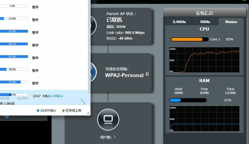Viewport: 249px width, 144px height.
Task: Click 暂停 on the 22.8% download row
Action: (x=35, y=20)
